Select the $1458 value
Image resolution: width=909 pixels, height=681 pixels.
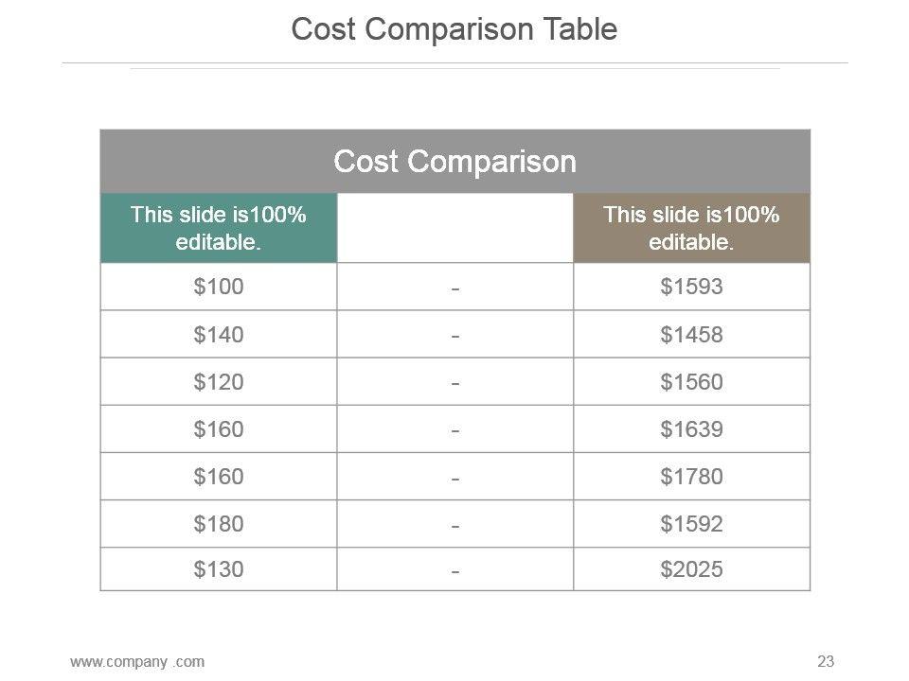click(691, 334)
